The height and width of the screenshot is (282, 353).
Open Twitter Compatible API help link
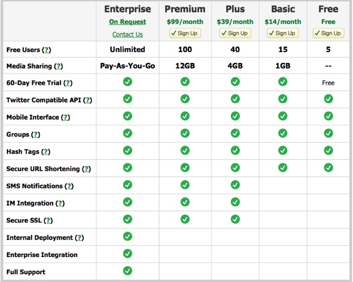coord(88,100)
